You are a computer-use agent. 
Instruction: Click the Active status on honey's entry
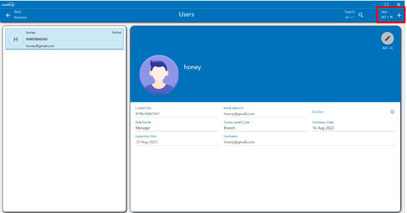pyautogui.click(x=116, y=33)
